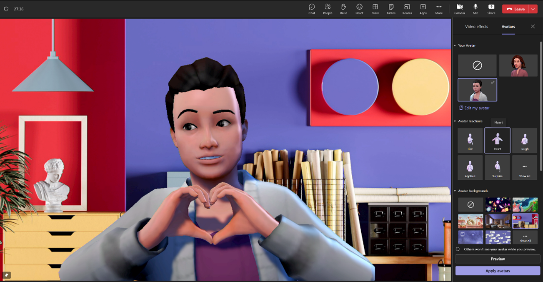Viewport: 543px width, 282px height.
Task: Start screen Share
Action: 491,8
